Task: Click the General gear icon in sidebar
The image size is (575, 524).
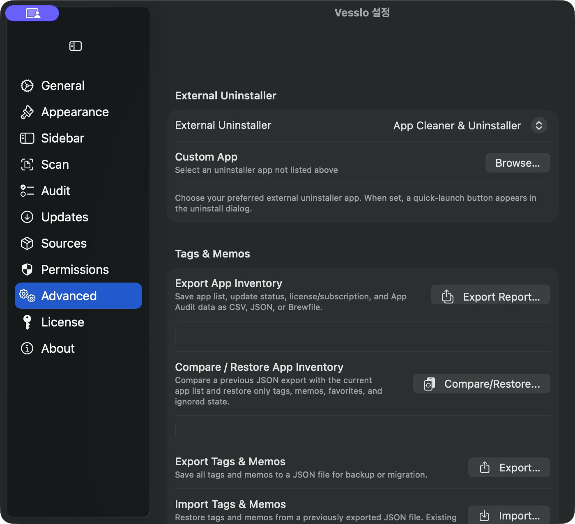Action: coord(27,86)
